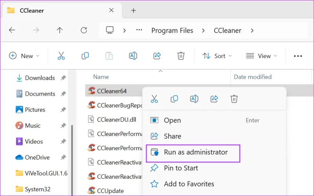Screen dimensions: 314x196
Task: Open the See more three-dots toolbar menu
Action: click(x=298, y=56)
